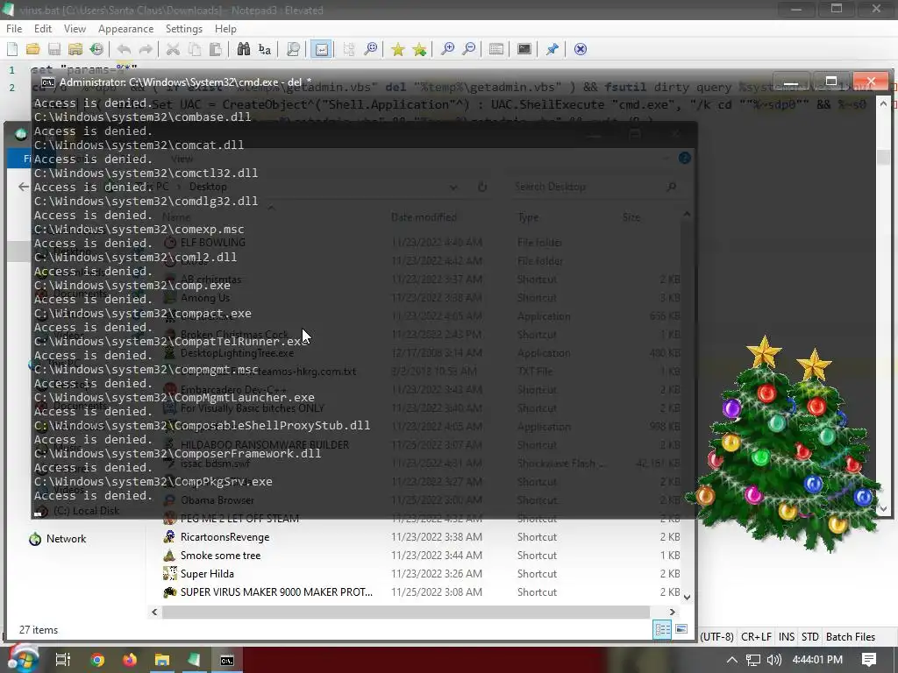Open File Explorer taskbar icon
The width and height of the screenshot is (898, 673).
coord(162,660)
